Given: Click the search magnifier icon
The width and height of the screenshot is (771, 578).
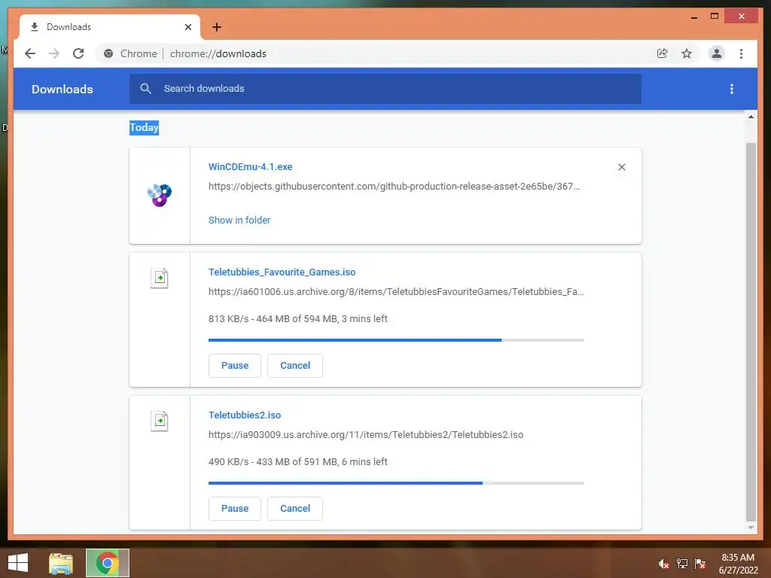Looking at the screenshot, I should [145, 89].
